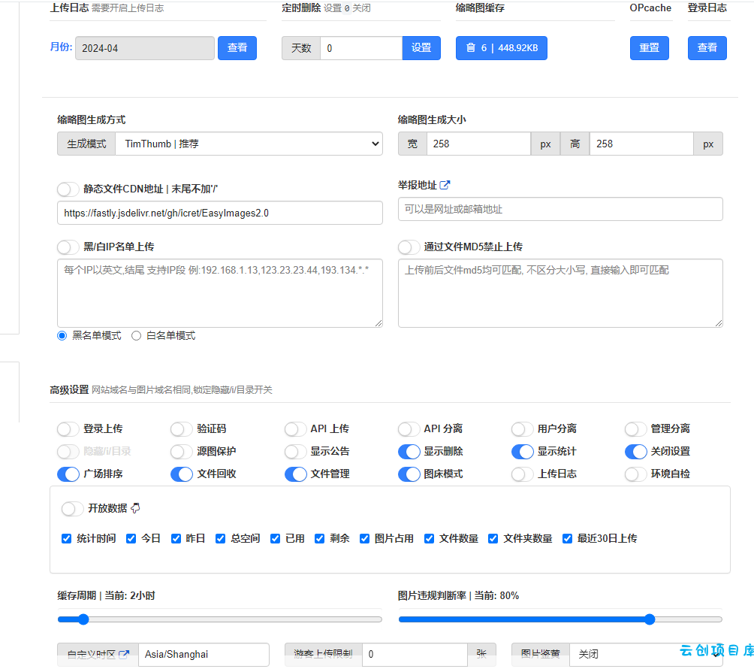Image resolution: width=754 pixels, height=669 pixels.
Task: Disable show delete switch
Action: [x=409, y=452]
